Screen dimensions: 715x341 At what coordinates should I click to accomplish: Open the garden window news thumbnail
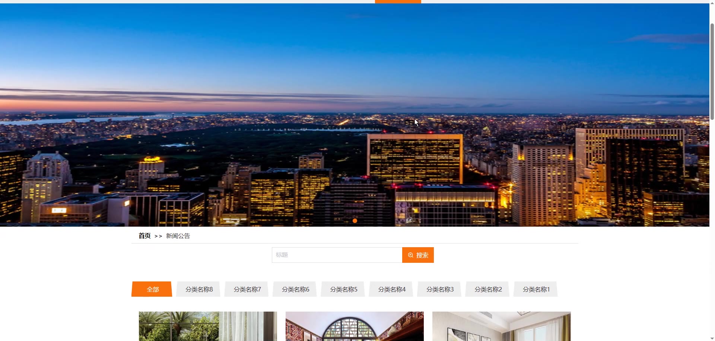click(208, 326)
